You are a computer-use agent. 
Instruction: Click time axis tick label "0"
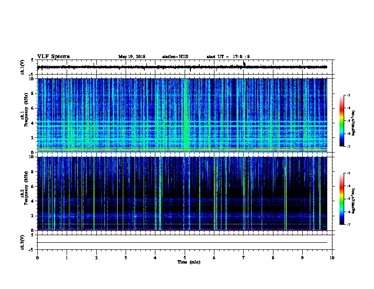click(x=37, y=258)
